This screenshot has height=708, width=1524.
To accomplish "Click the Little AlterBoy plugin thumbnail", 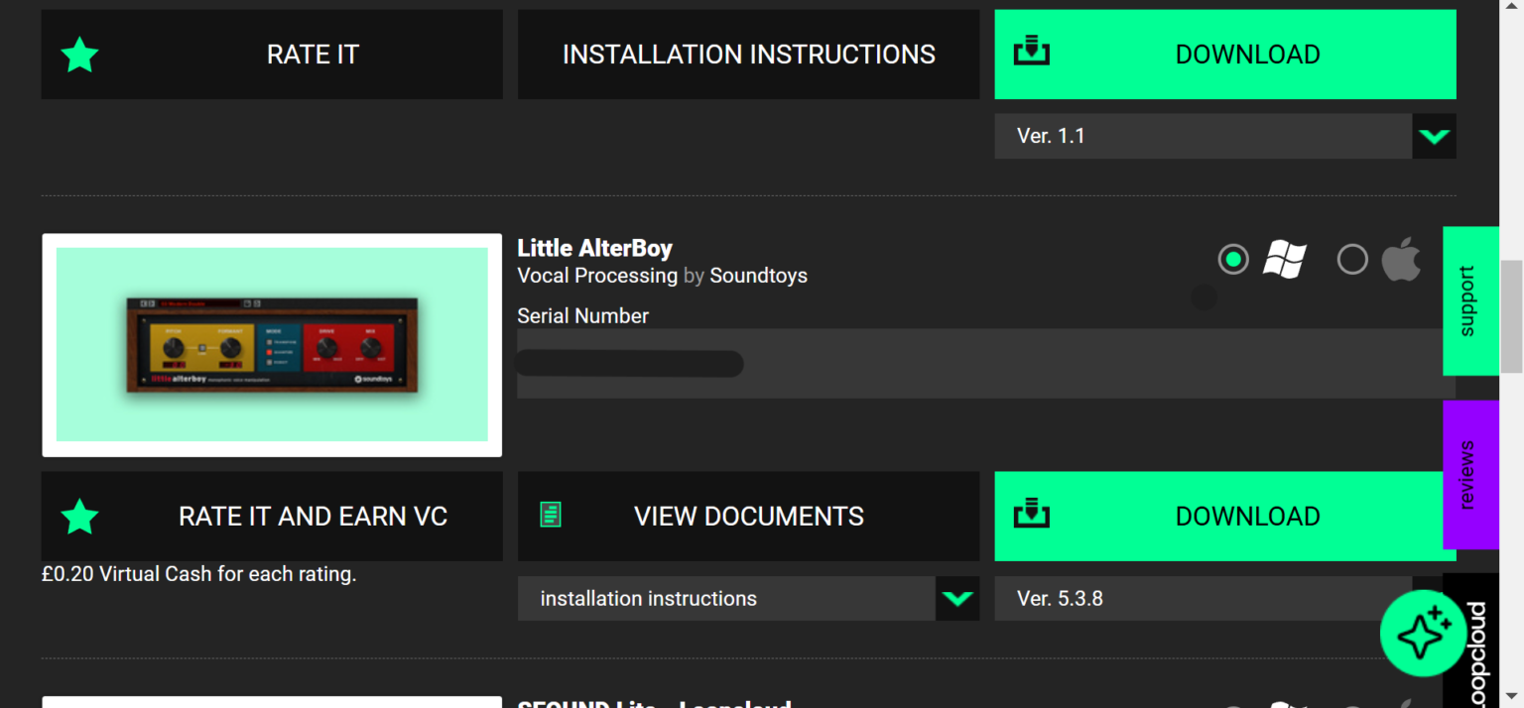I will coord(272,345).
